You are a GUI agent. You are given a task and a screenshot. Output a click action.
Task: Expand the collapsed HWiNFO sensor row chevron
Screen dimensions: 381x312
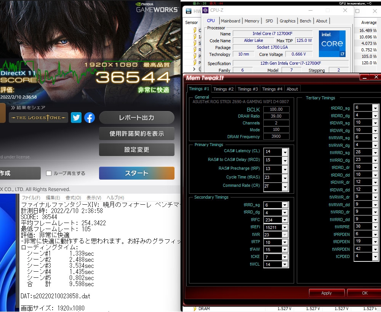194,69
